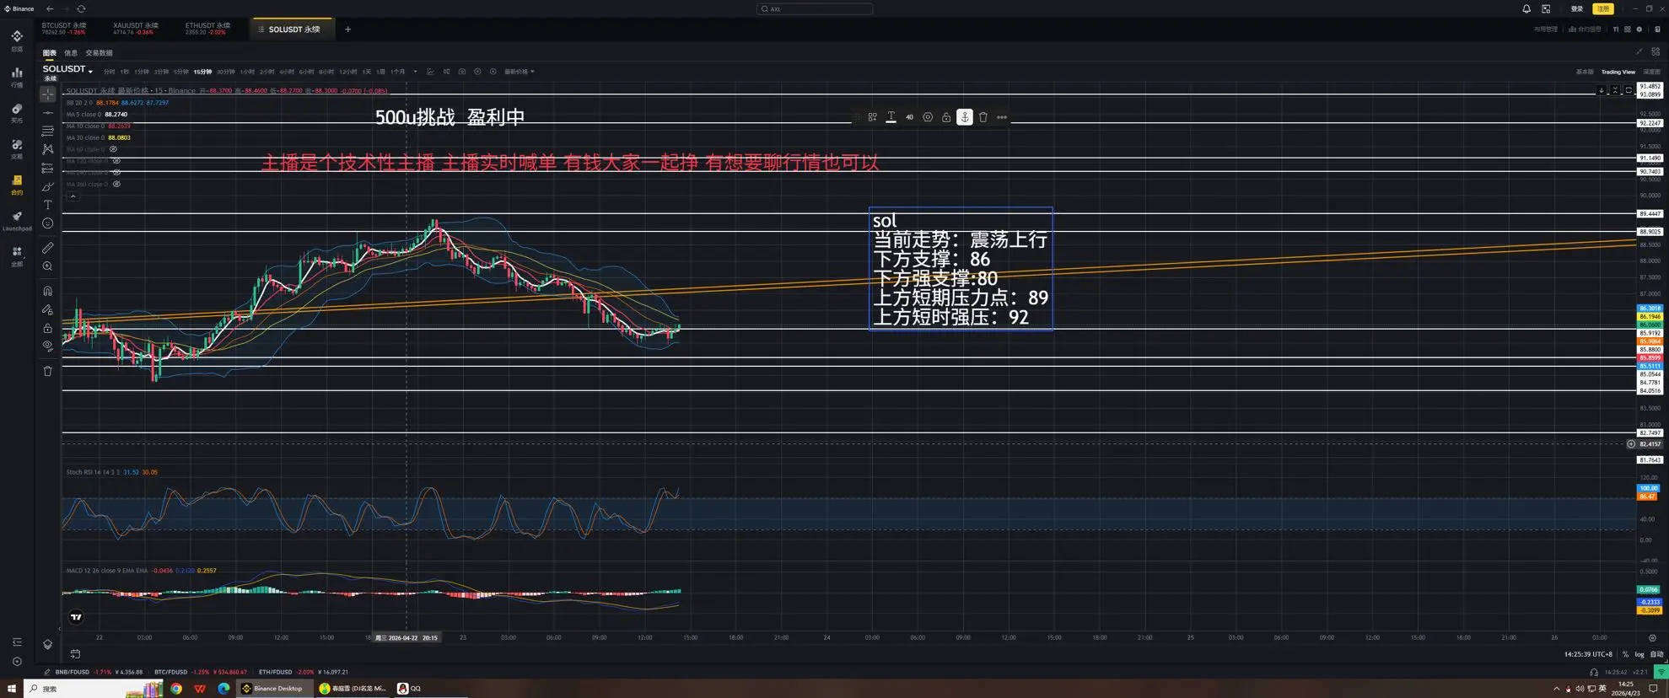Click the yellow 注册 register button

[1602, 8]
